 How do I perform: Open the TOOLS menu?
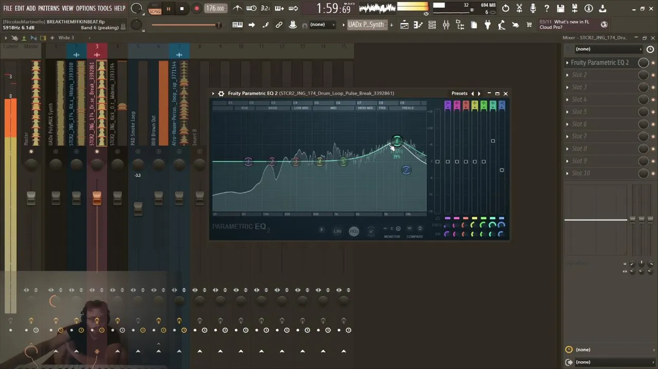tap(105, 8)
